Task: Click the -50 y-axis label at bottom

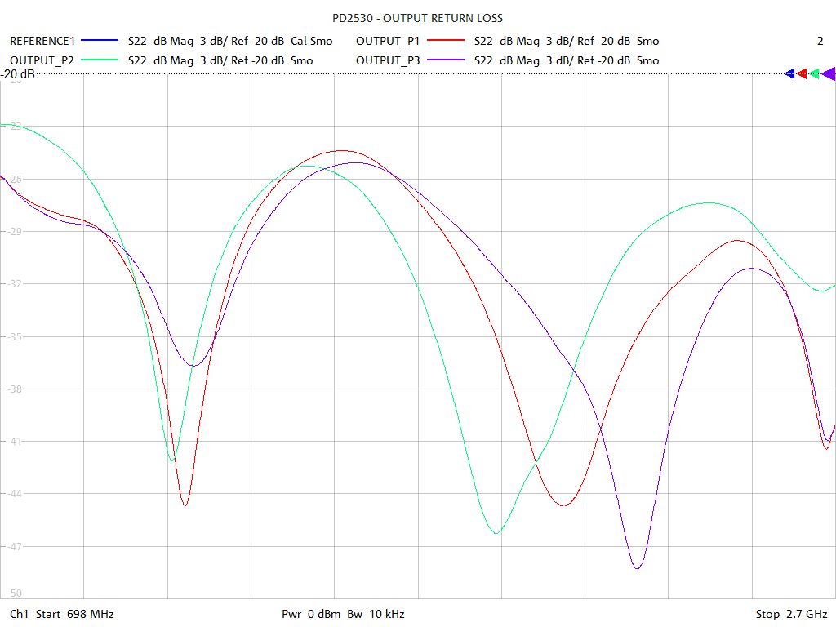Action: [x=14, y=593]
